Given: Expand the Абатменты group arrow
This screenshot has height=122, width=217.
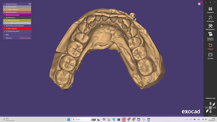Looking at the screenshot, I should [4, 18].
